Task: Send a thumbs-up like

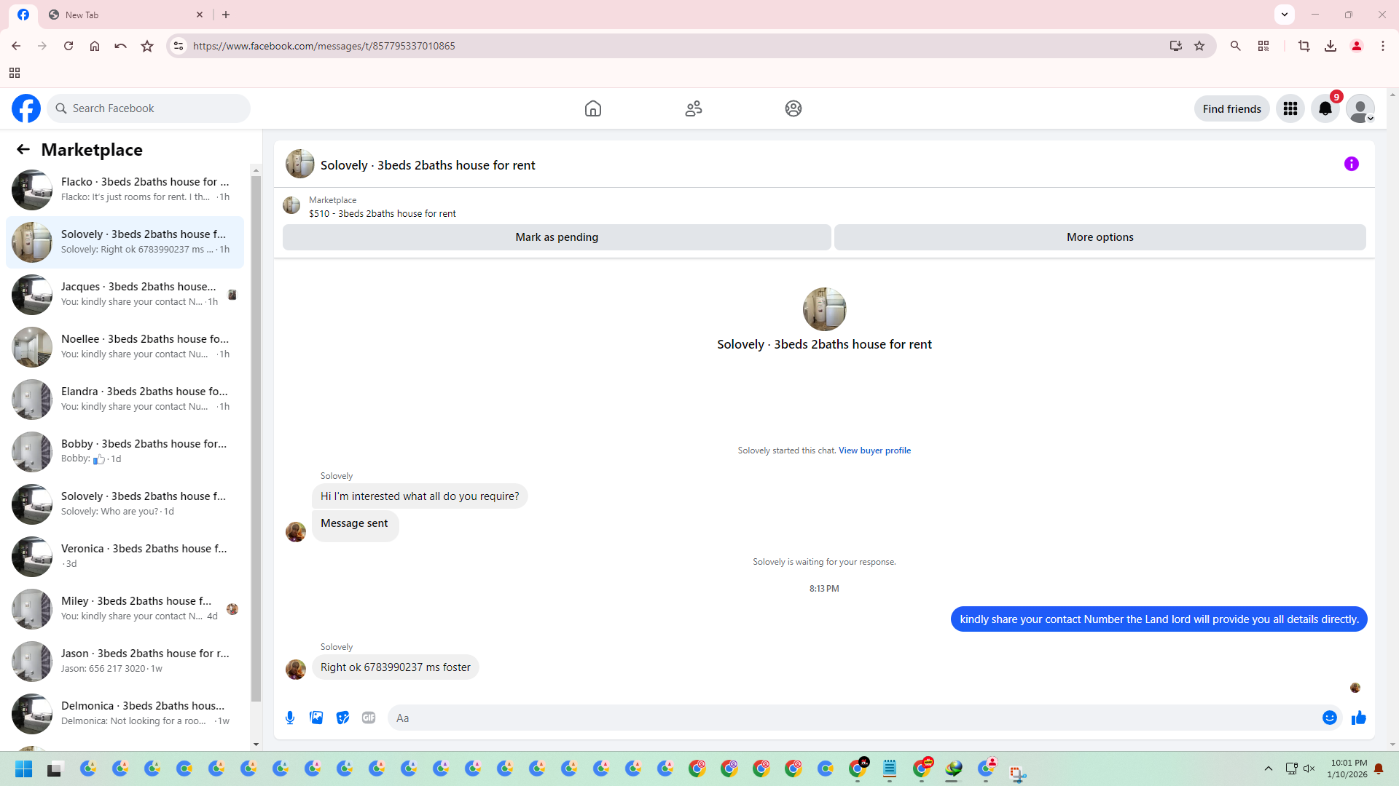Action: (x=1358, y=718)
